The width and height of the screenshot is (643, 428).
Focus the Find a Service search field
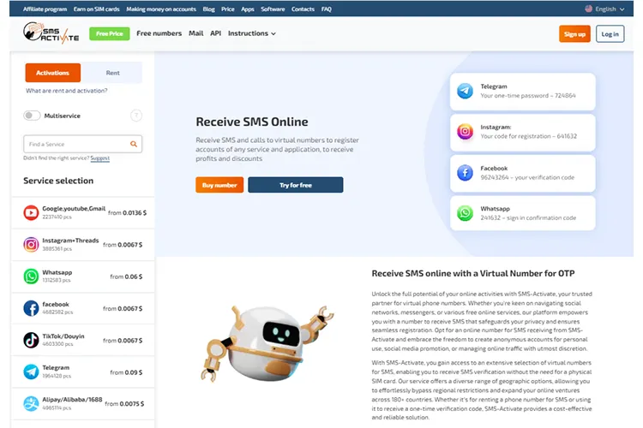pos(82,144)
